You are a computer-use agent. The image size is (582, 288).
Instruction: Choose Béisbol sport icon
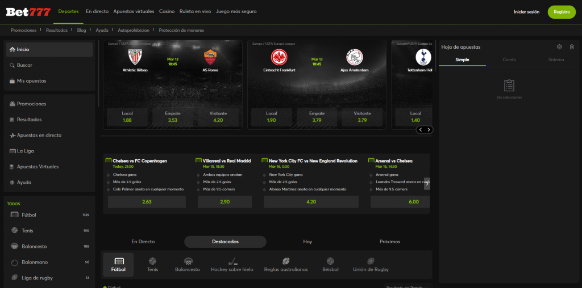click(330, 265)
